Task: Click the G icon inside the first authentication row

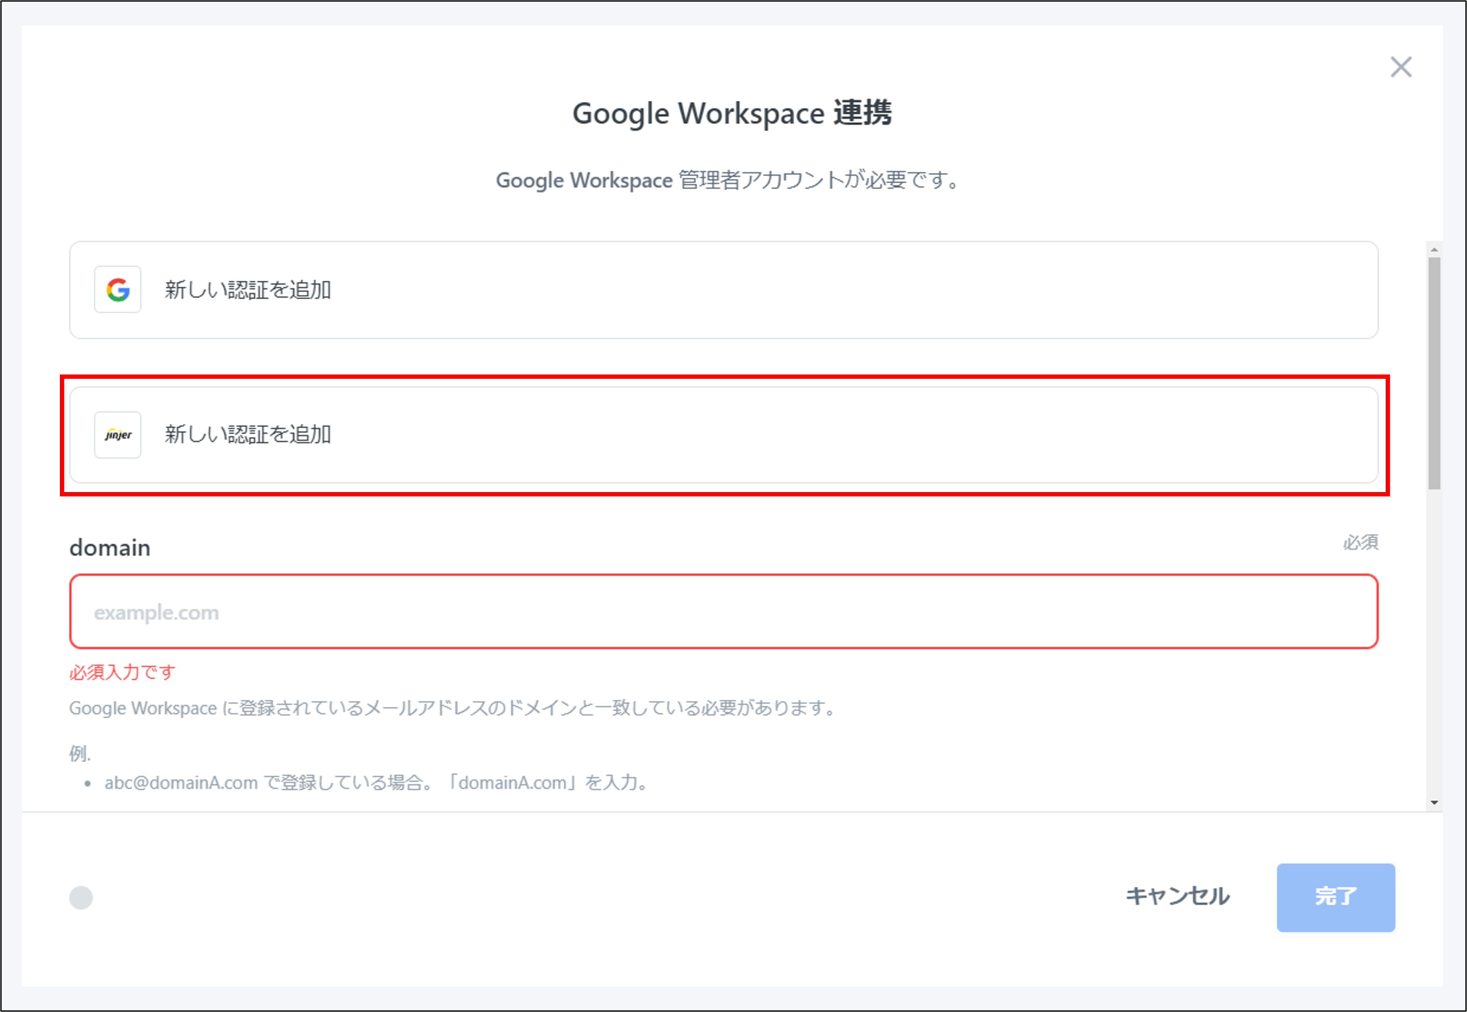Action: pyautogui.click(x=118, y=290)
